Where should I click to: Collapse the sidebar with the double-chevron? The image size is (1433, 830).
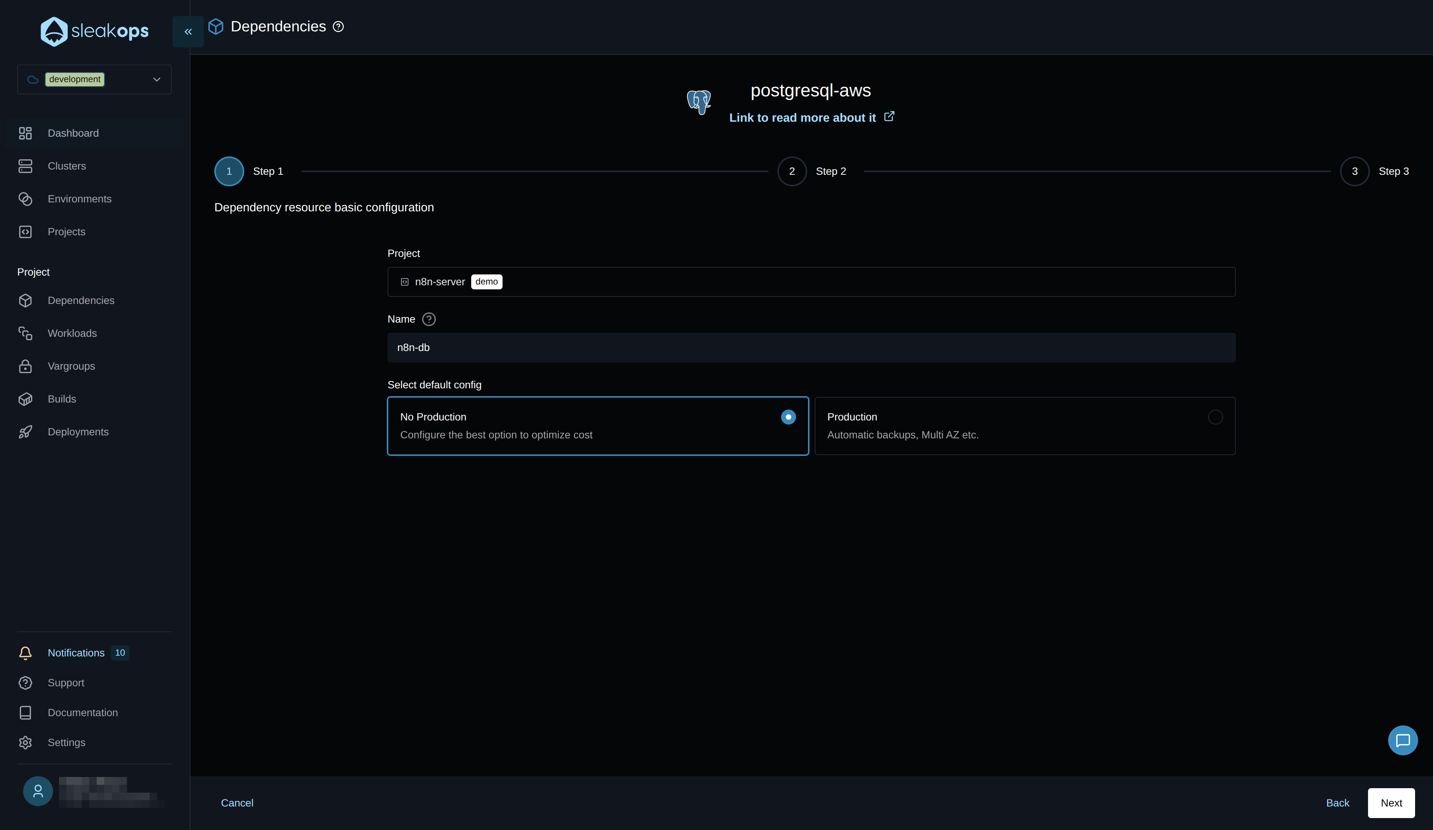[x=188, y=32]
